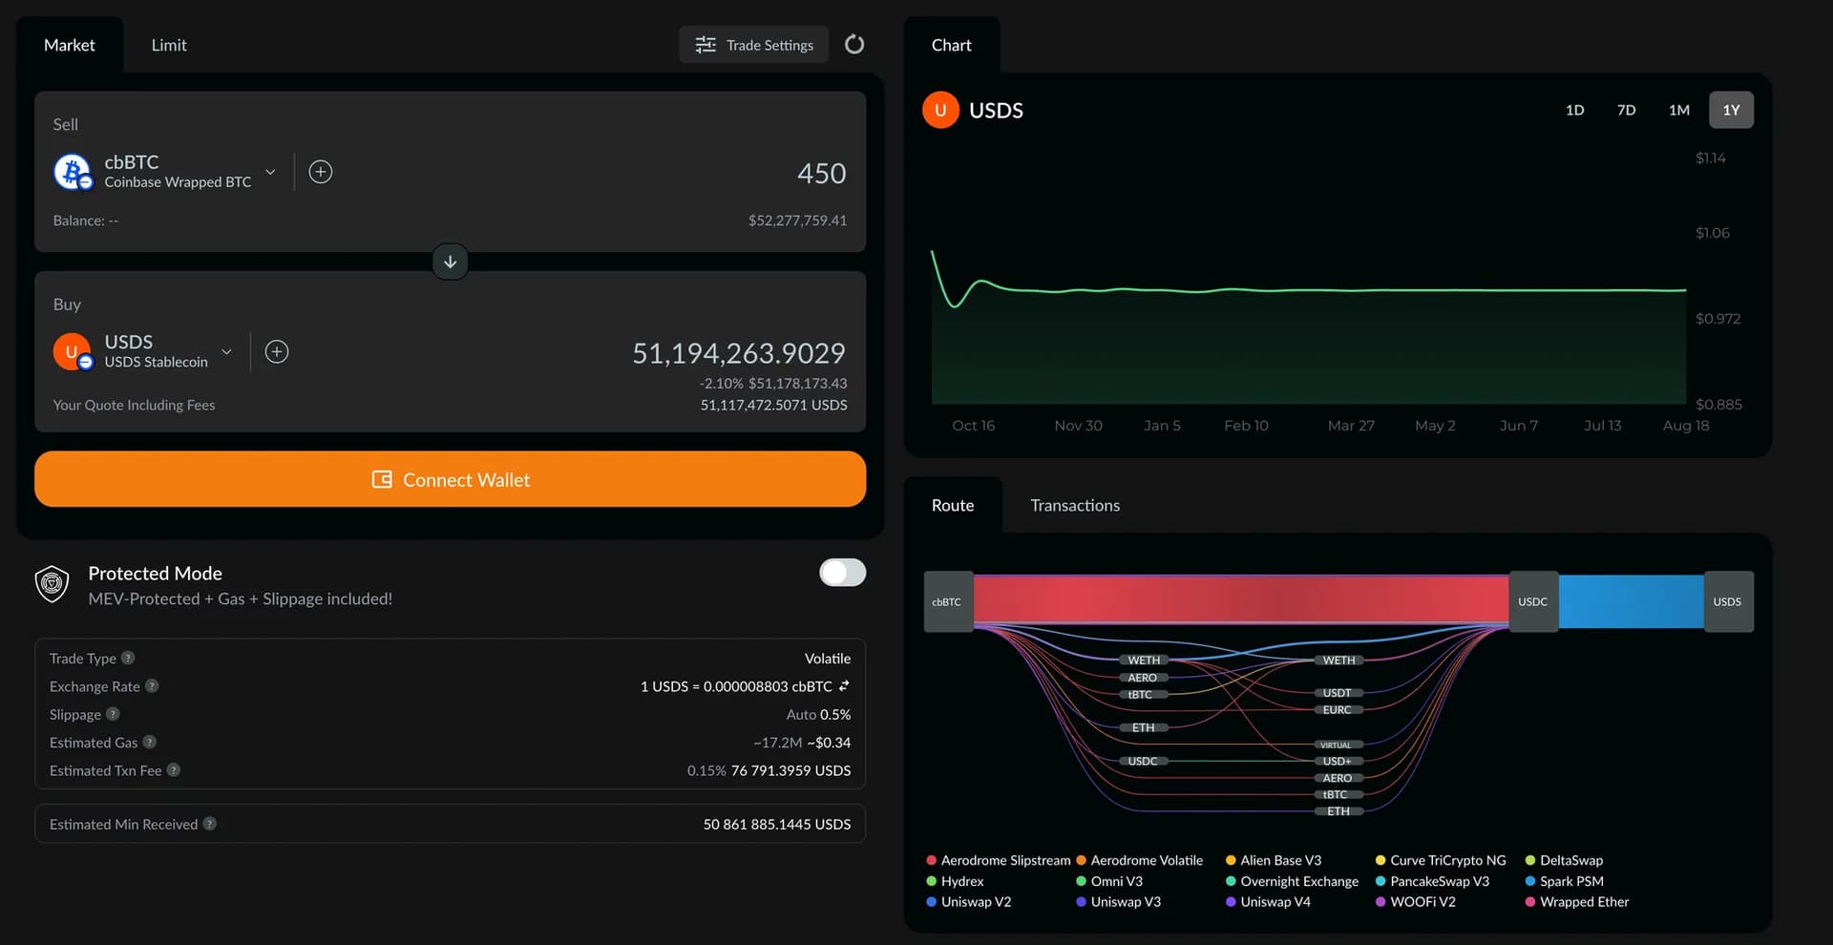Click the cbBTC node in route diagram
The image size is (1833, 945).
948,601
